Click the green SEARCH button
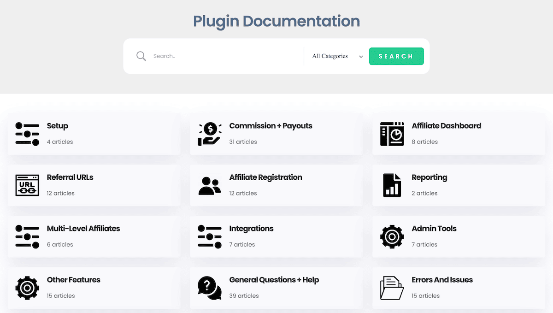553x313 pixels. pyautogui.click(x=396, y=56)
